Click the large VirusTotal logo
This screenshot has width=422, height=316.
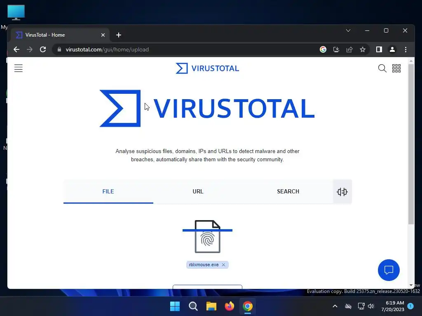pyautogui.click(x=207, y=108)
